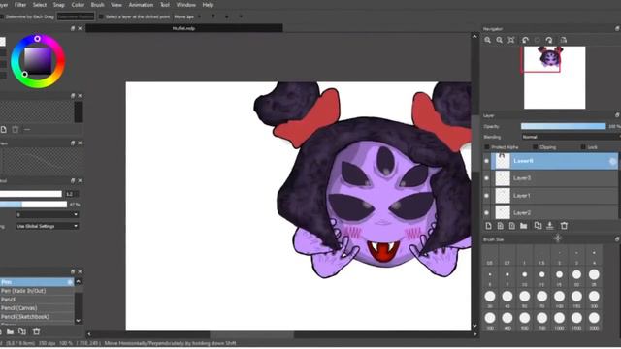Screen dimensions: 621x349
Task: Add a brush group folder in the brush panel
Action: pyautogui.click(x=10, y=332)
